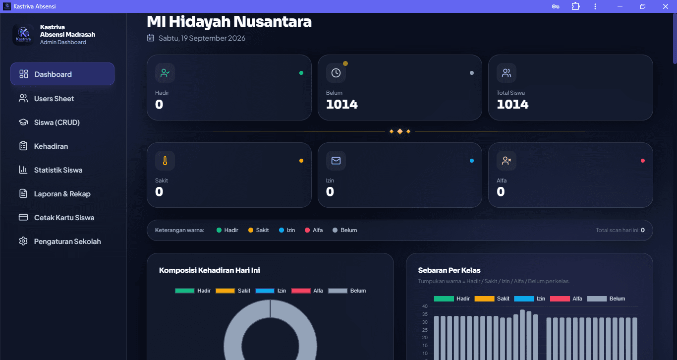This screenshot has height=360, width=677.
Task: Toggle Sakit in the Sebaran Per Kelas legend
Action: (x=492, y=299)
